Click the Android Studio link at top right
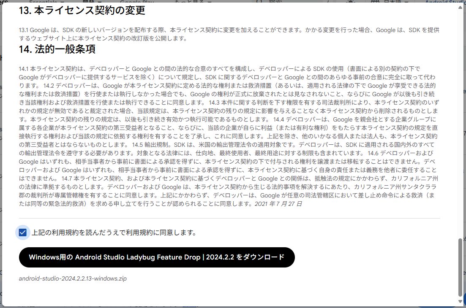The height and width of the screenshot is (308, 466). coord(444,2)
